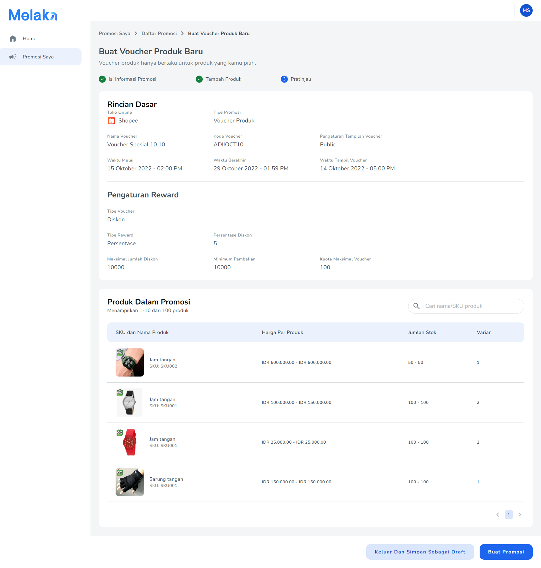Open the Daftar Promosi breadcrumb link

[x=159, y=34]
